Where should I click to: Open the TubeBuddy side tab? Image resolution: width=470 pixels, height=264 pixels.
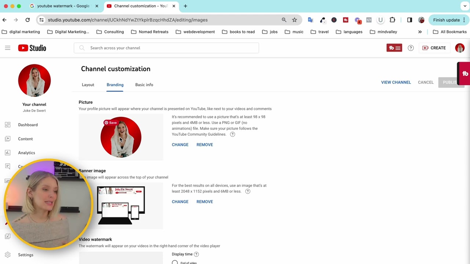pyautogui.click(x=464, y=74)
